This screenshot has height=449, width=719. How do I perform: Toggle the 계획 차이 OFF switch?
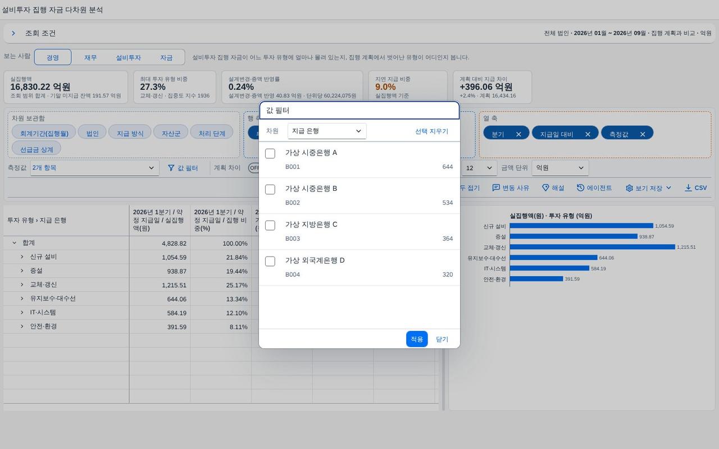click(x=254, y=168)
